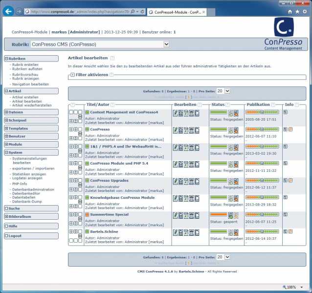Focus the browser address bar
The width and height of the screenshot is (312, 293).
click(80, 12)
